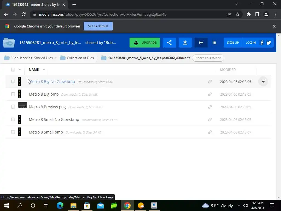The width and height of the screenshot is (281, 211).
Task: Bookmark this tab with star icon
Action: click(x=238, y=14)
